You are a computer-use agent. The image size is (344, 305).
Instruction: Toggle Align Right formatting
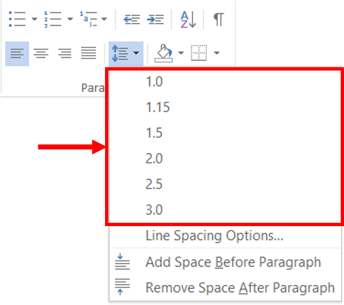point(64,53)
